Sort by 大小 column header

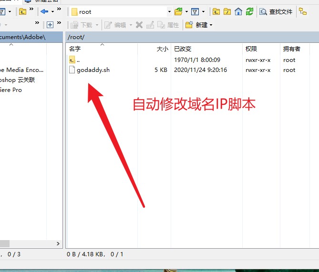(154, 49)
